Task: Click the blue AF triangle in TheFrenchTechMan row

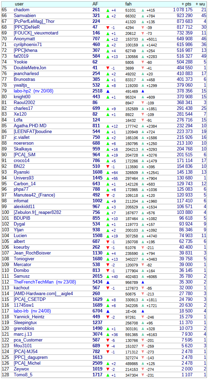Action: tap(108, 282)
